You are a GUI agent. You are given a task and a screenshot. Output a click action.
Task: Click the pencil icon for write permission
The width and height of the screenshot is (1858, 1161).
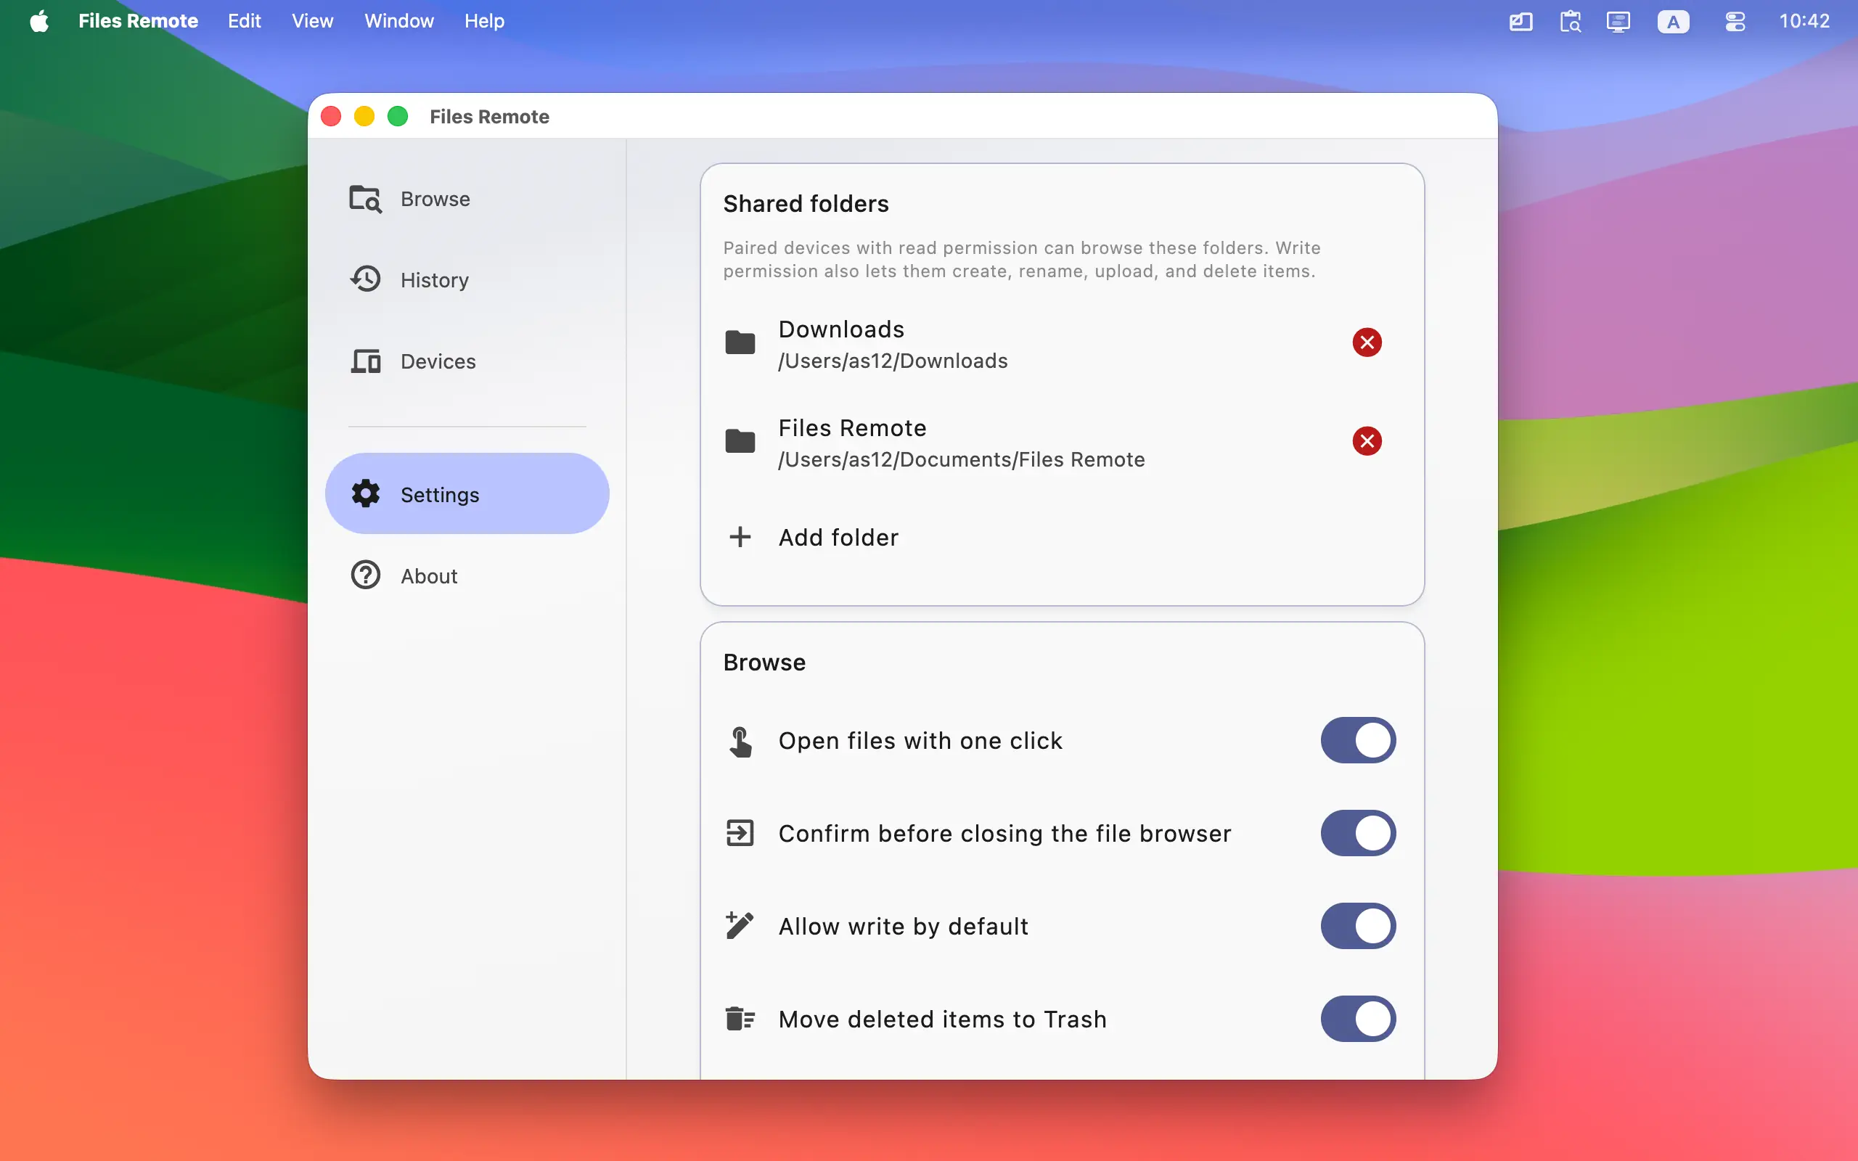pyautogui.click(x=740, y=925)
